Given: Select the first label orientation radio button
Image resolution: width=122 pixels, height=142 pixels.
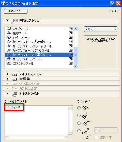Looking at the screenshot, I should pyautogui.click(x=79, y=108).
